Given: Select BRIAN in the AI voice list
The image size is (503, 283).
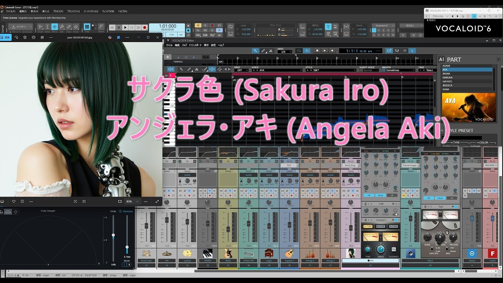Looking at the screenshot, I should tap(467, 74).
